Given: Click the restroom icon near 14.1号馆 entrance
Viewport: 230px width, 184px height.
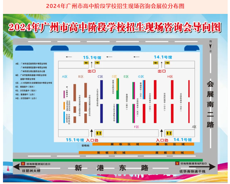Looking at the screenshot, I should (x=169, y=133).
